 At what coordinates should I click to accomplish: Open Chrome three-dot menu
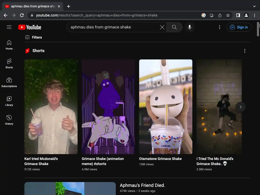coord(254,15)
